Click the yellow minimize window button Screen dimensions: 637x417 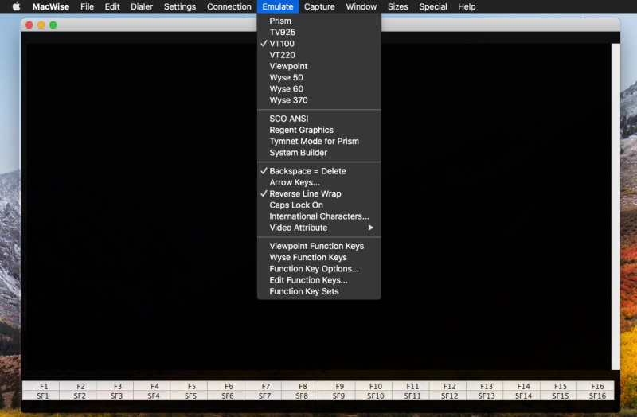pyautogui.click(x=41, y=25)
